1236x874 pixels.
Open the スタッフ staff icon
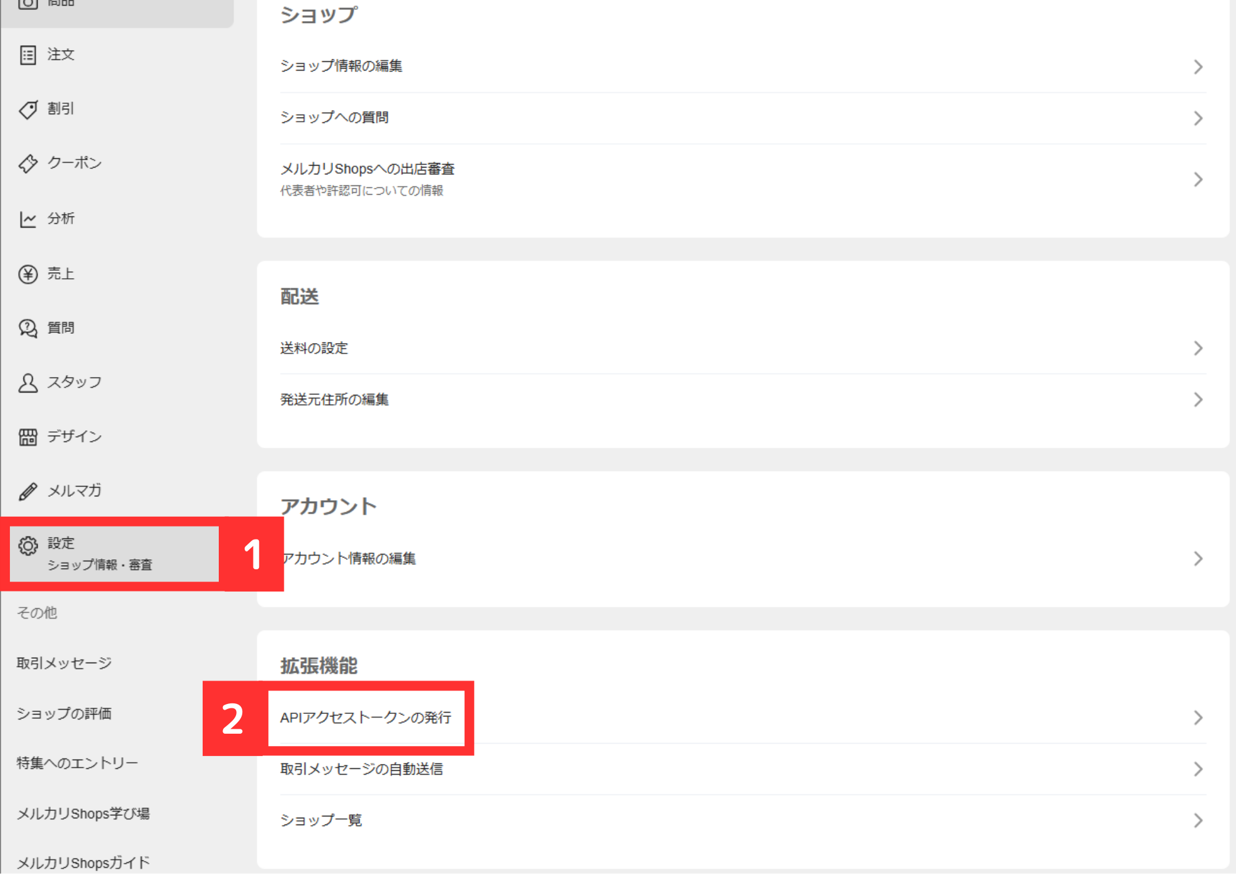(28, 383)
